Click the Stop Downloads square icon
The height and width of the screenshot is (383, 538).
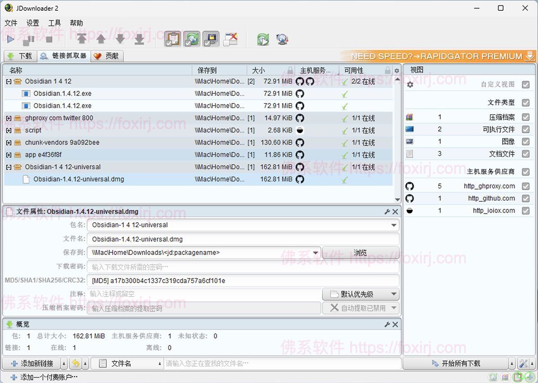[49, 39]
